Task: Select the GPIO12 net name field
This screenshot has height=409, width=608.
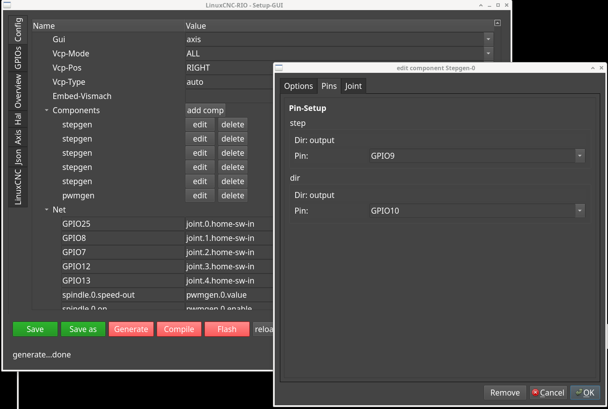Action: coord(123,266)
